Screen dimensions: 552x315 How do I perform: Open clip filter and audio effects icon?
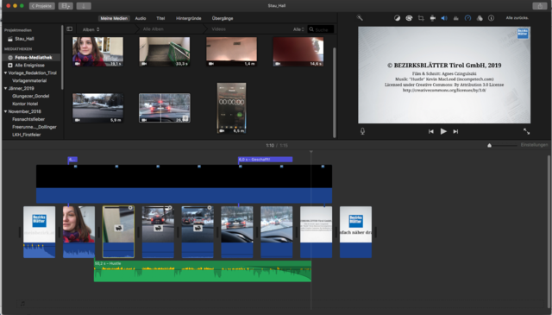coord(480,18)
